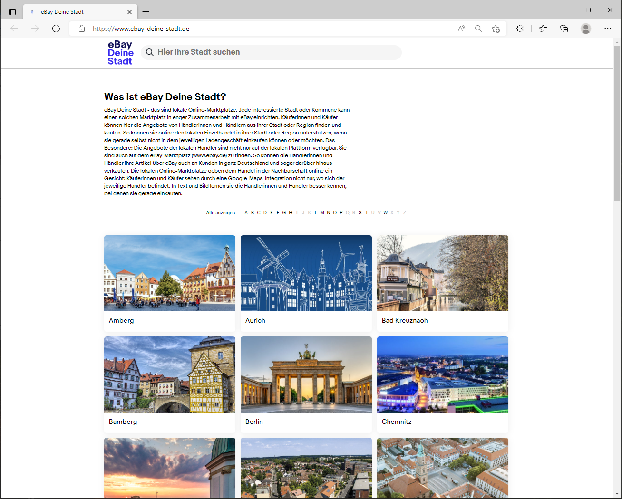
Task: Click the address bar URL
Action: click(141, 29)
